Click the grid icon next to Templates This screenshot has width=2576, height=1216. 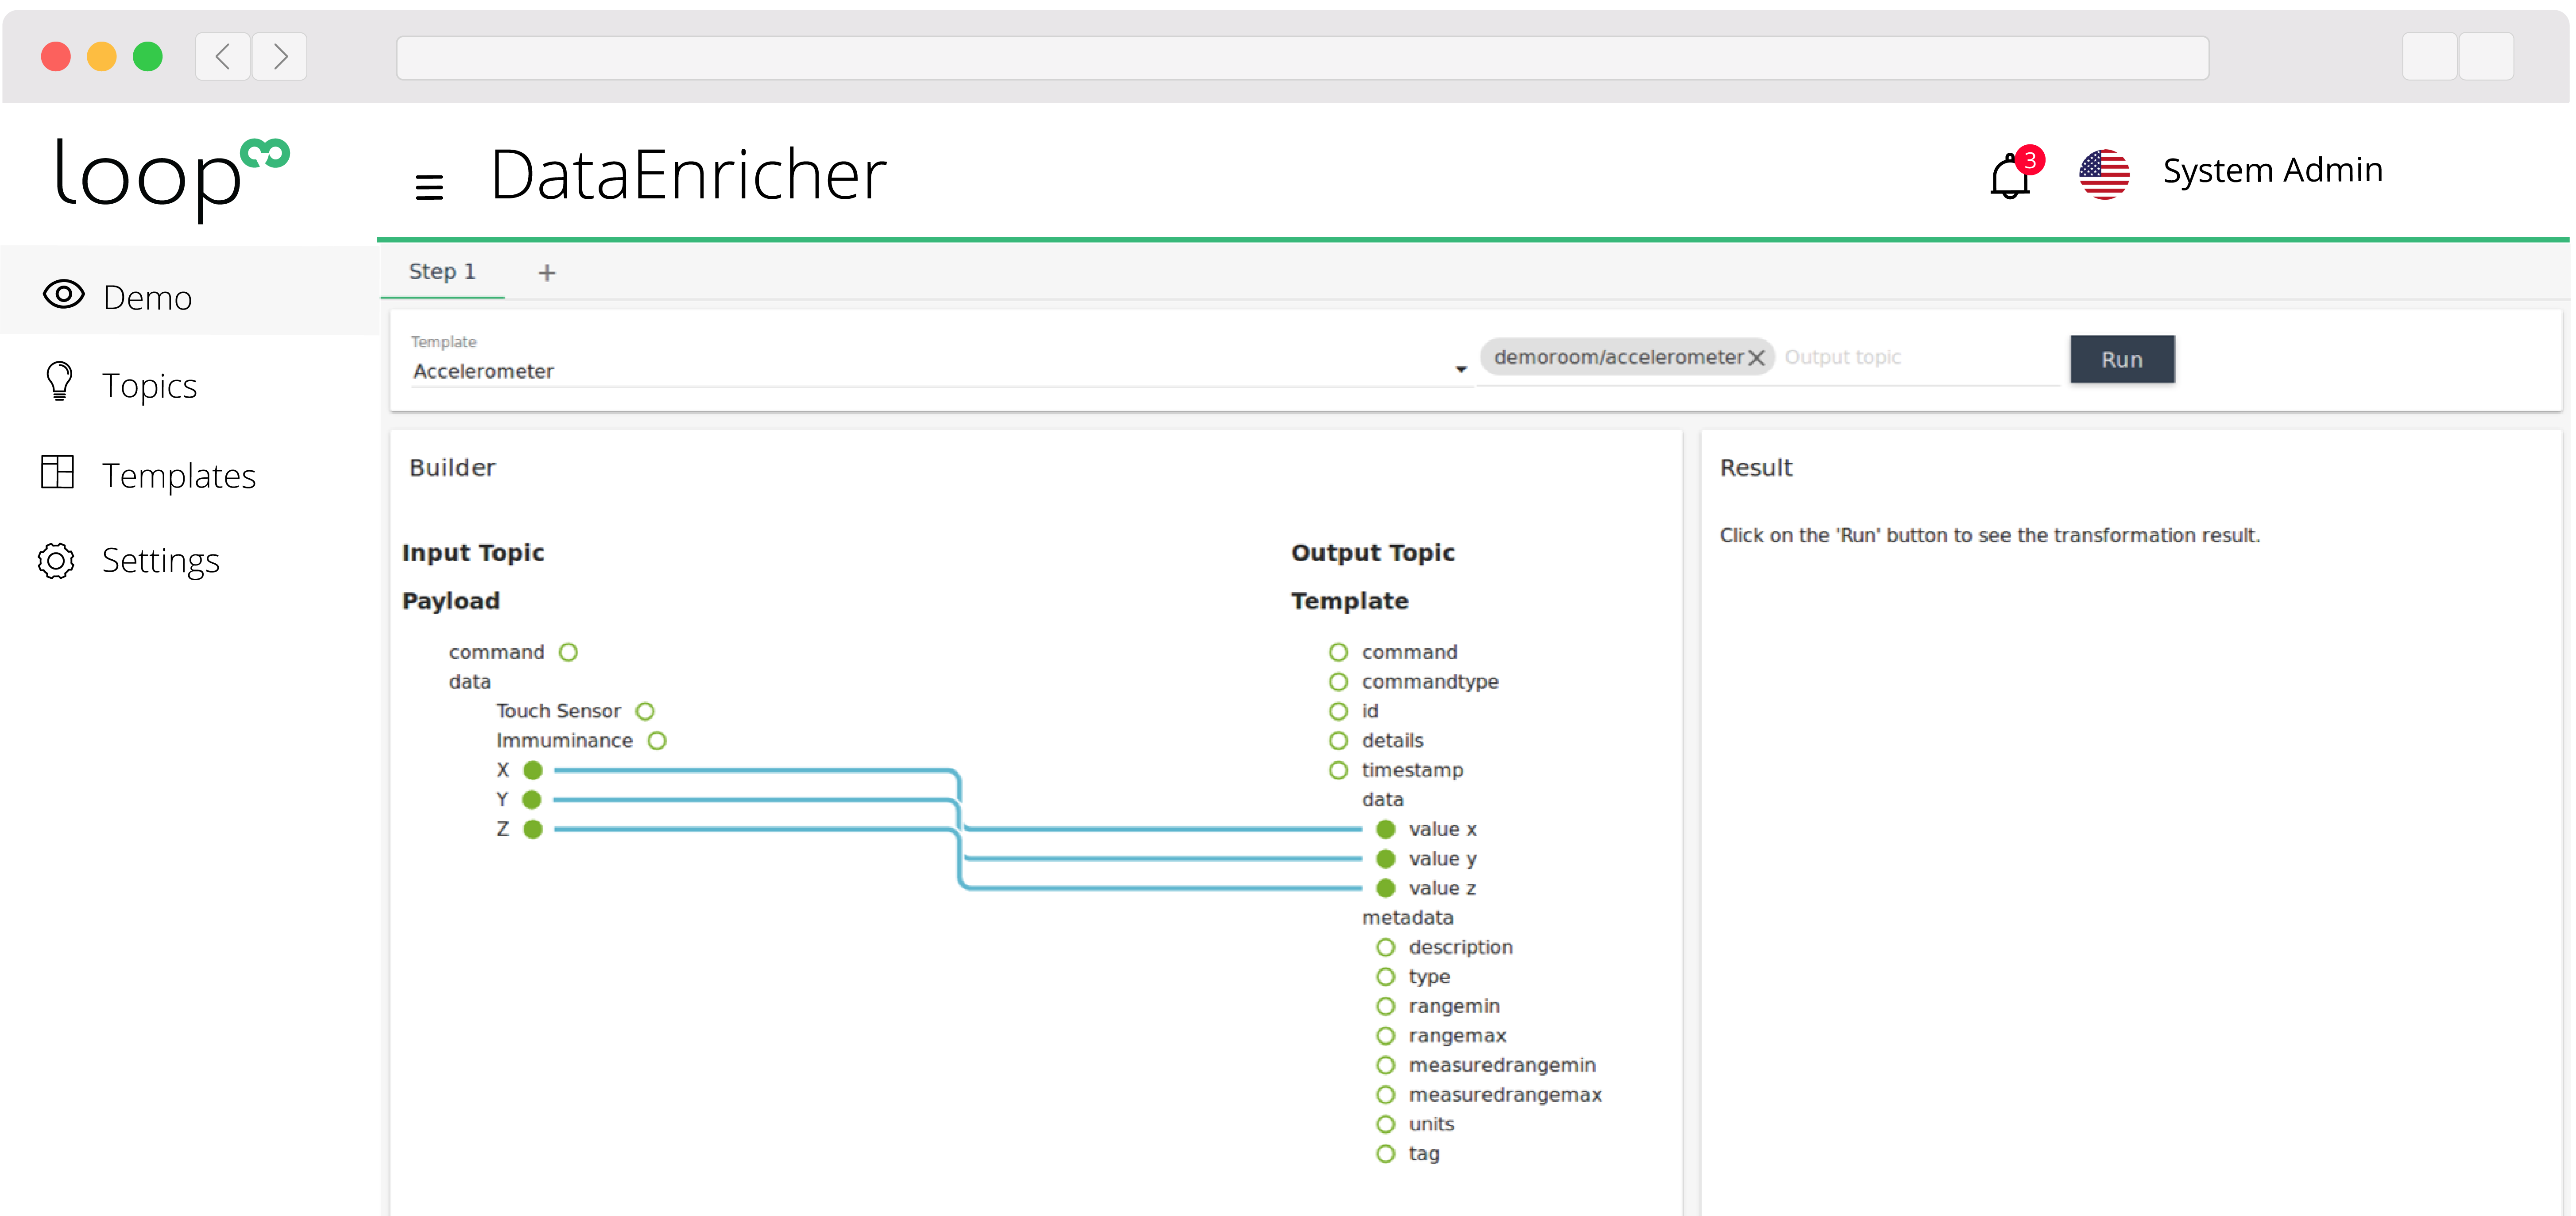tap(57, 472)
